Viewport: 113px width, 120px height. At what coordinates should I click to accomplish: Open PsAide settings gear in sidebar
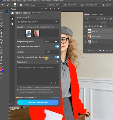click(x=12, y=24)
